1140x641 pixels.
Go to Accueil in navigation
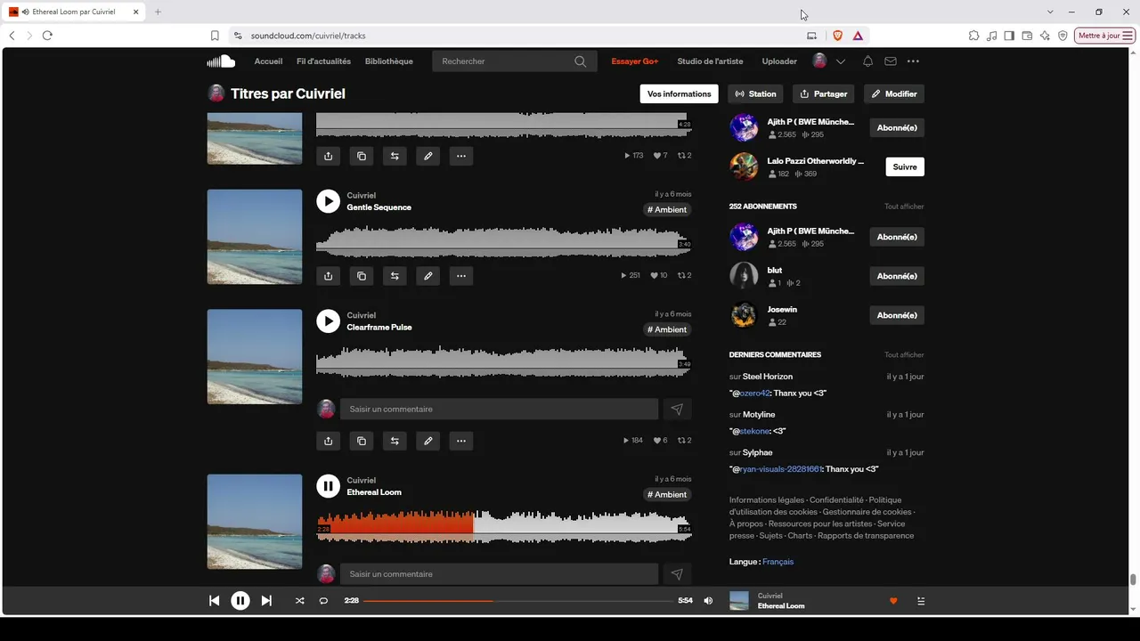click(x=268, y=61)
